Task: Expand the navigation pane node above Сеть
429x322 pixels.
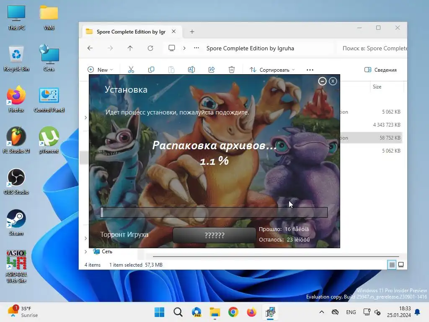Action: point(85,238)
